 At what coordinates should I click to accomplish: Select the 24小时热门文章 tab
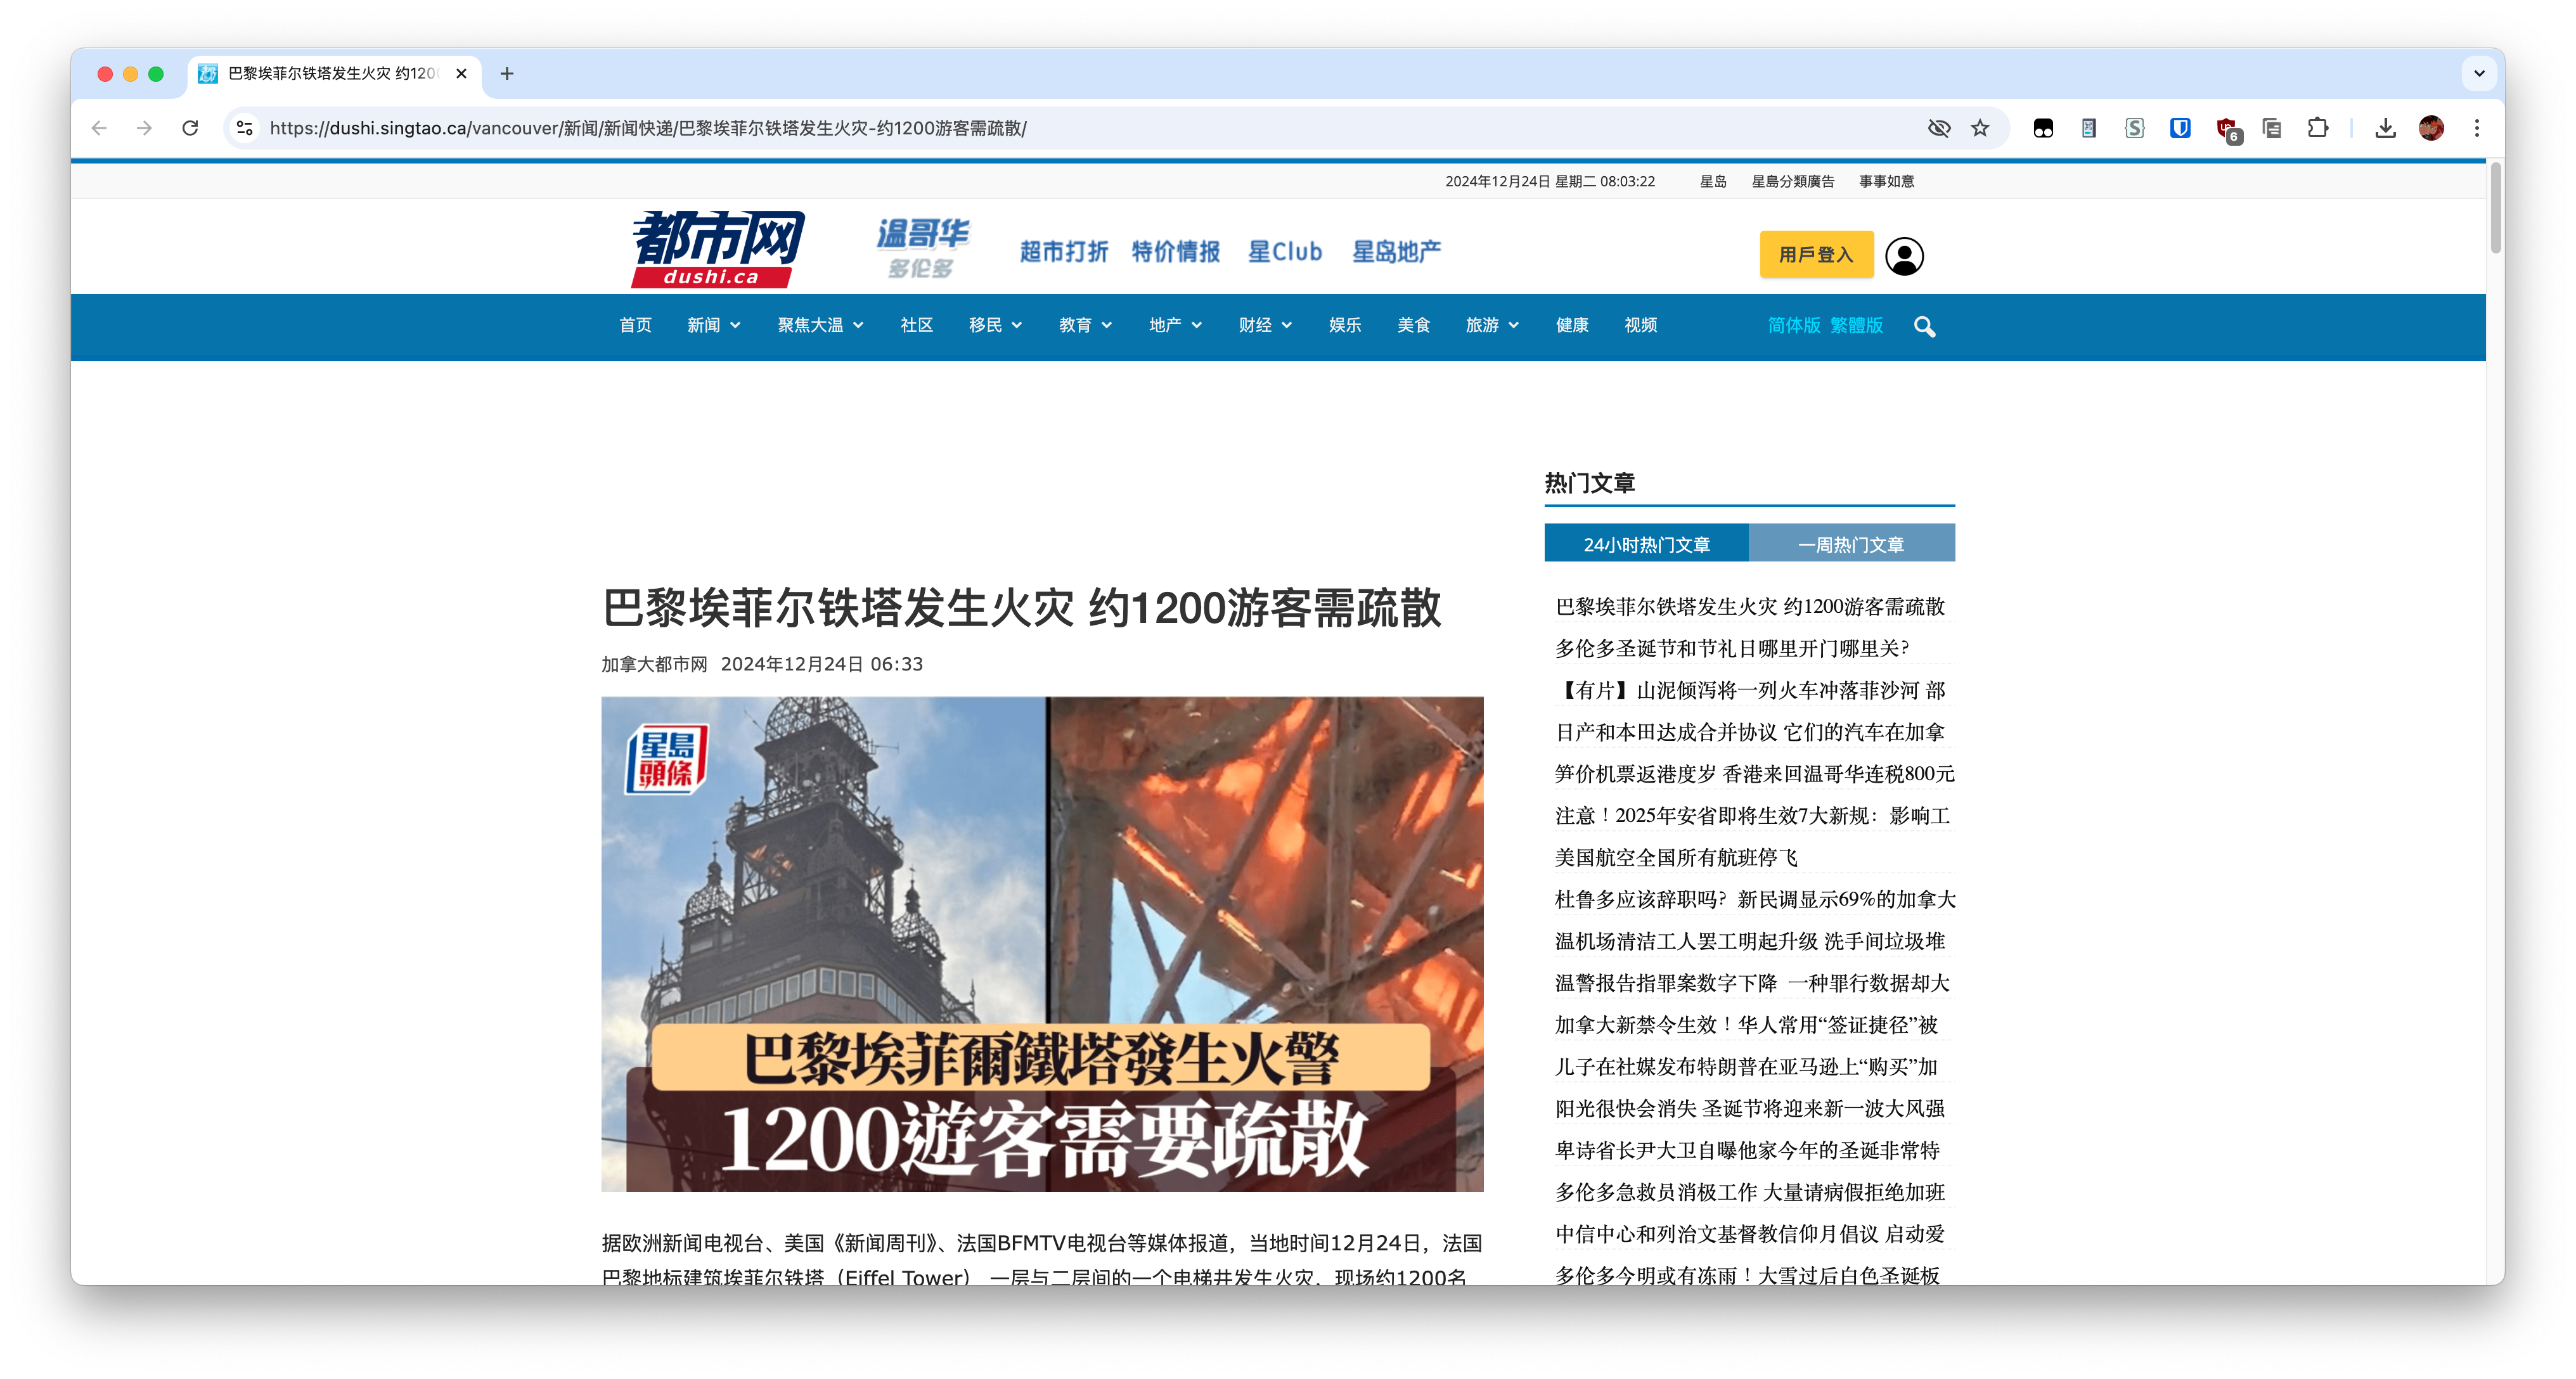click(1646, 543)
